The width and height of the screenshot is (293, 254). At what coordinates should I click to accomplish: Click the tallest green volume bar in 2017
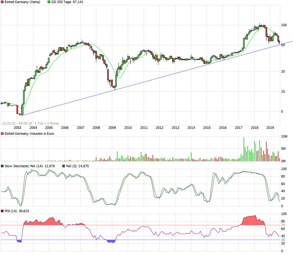tap(244, 149)
